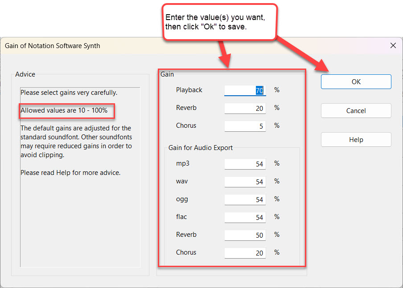
Task: Click the wav export gain field
Action: [245, 182]
